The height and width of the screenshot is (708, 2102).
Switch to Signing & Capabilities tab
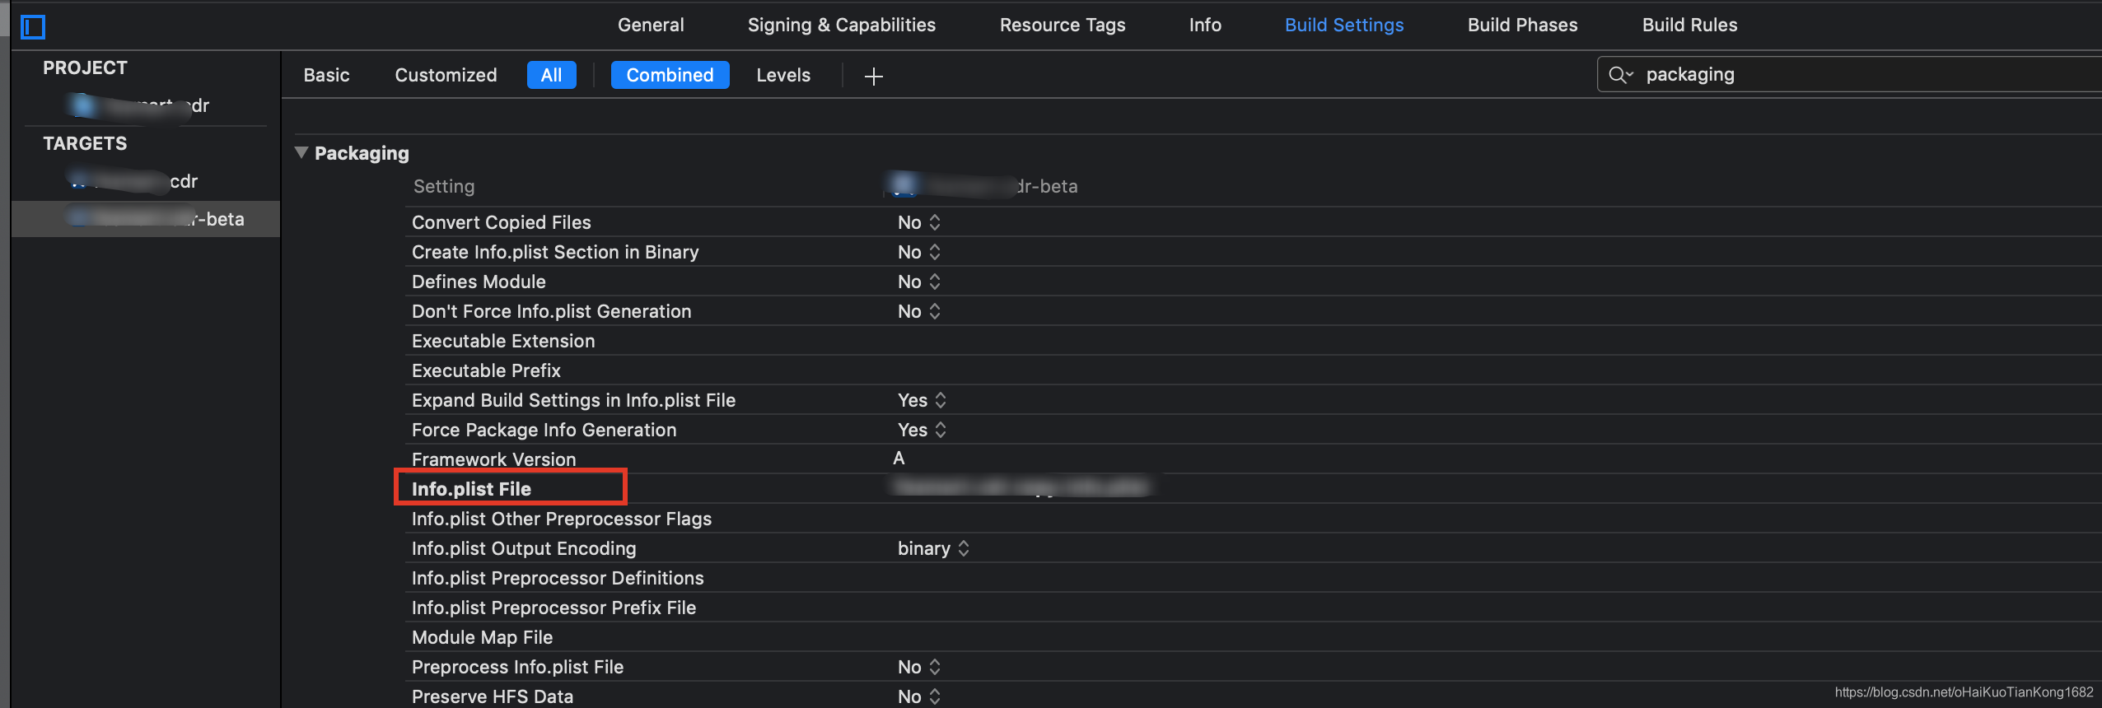coord(841,25)
